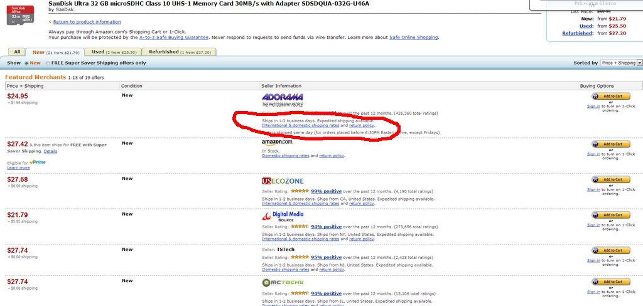Viewport: 643px width, 306px height.
Task: Click the Refurbished link in price box
Action: pos(578,33)
